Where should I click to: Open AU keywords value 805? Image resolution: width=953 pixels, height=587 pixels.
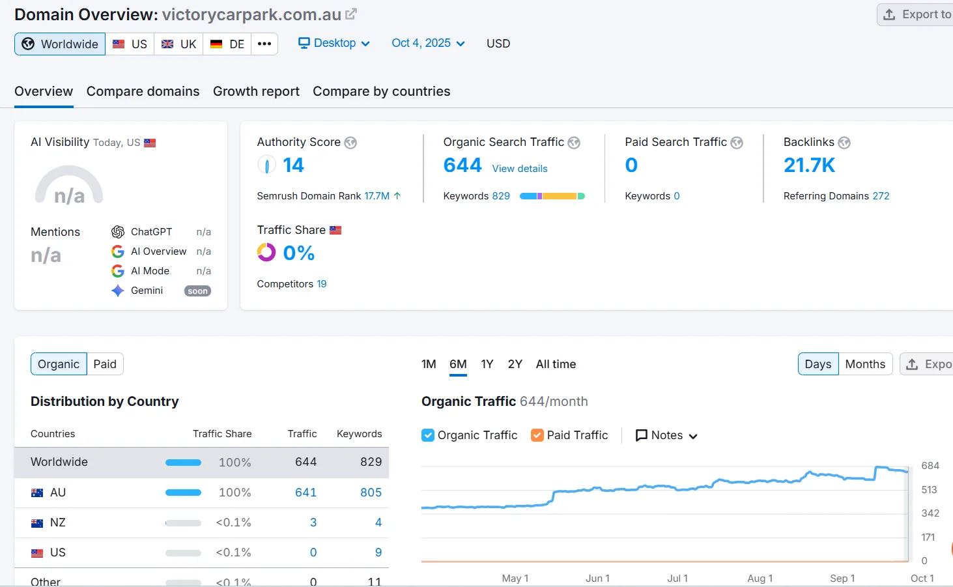click(x=371, y=493)
